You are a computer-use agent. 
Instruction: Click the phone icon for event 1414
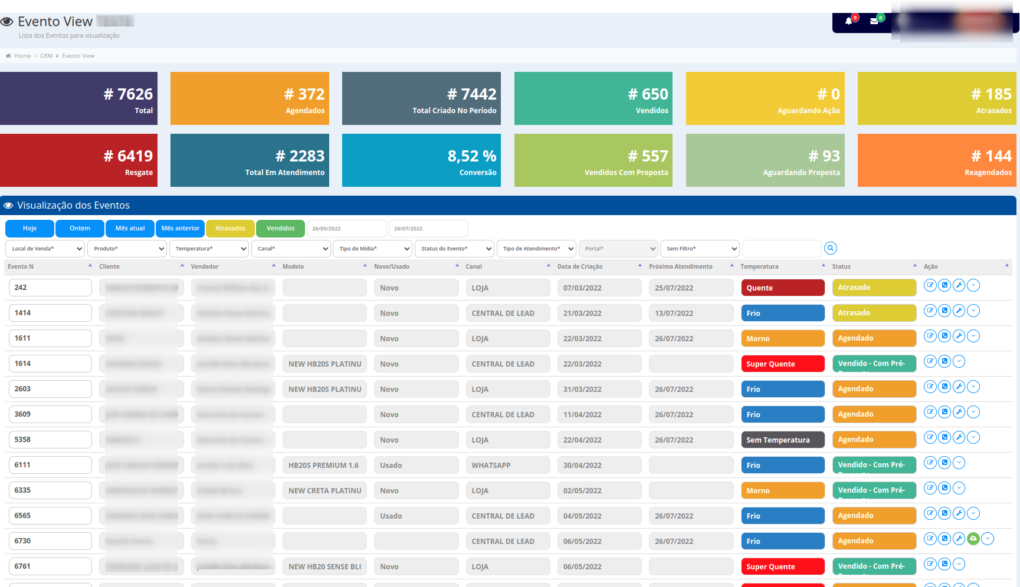pyautogui.click(x=944, y=311)
